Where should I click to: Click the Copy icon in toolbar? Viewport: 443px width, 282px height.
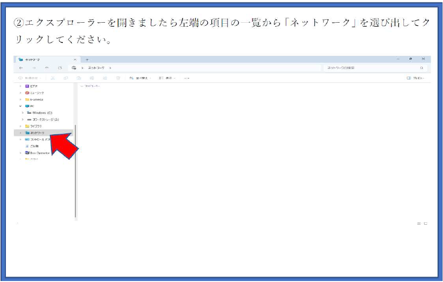coord(66,78)
